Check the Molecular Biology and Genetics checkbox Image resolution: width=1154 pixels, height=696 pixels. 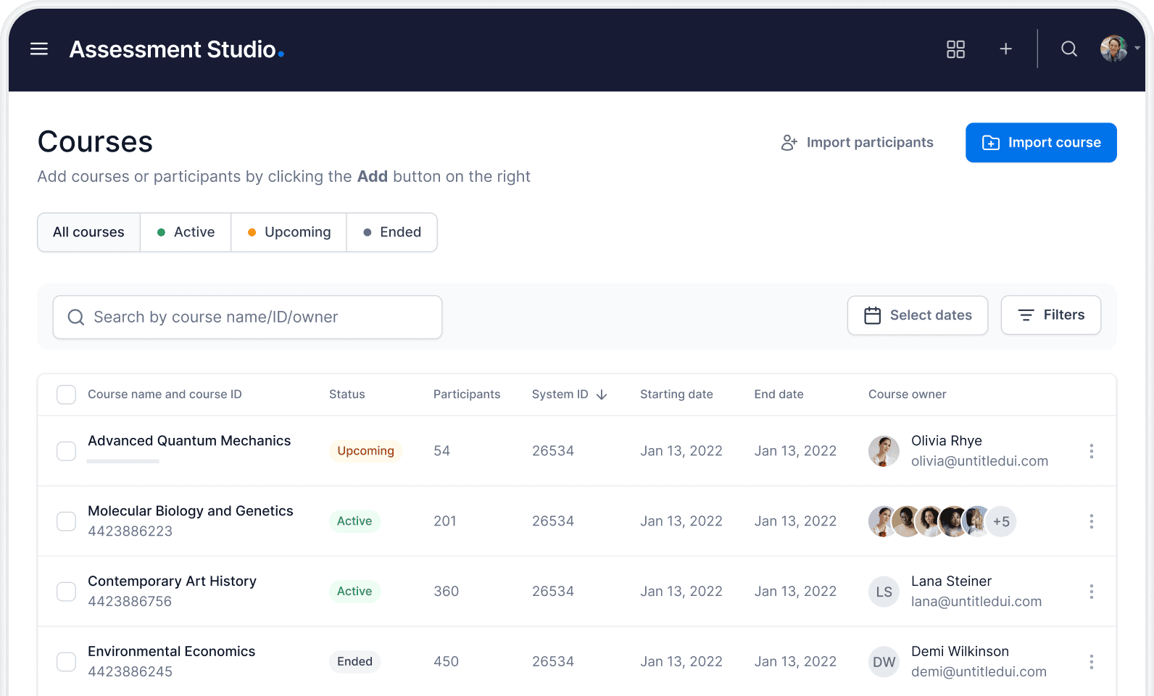tap(66, 521)
